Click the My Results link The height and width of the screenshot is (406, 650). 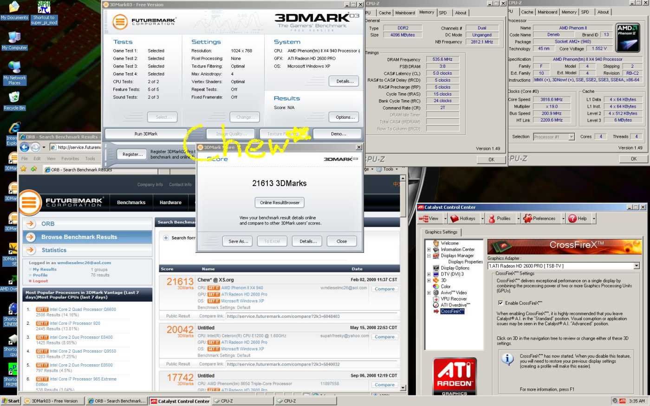45,270
